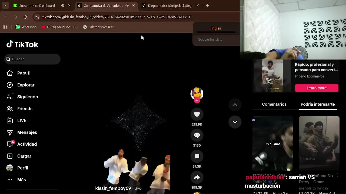The width and height of the screenshot is (346, 194).
Task: Click the Imperio Ecommerce advertiser name
Action: [310, 76]
